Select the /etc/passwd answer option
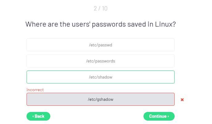 tap(101, 45)
